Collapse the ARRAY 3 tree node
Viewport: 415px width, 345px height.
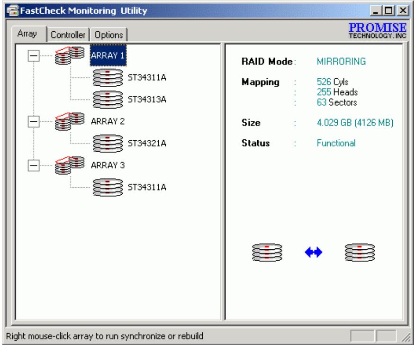(34, 165)
